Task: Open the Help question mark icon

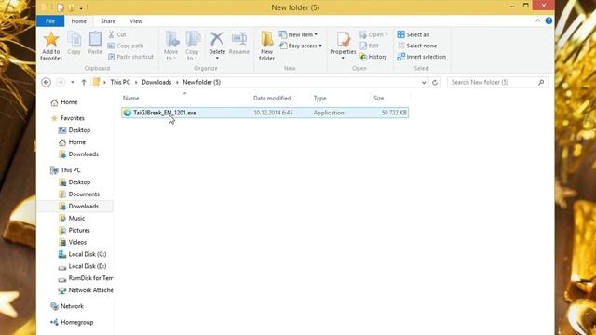Action: [x=549, y=20]
